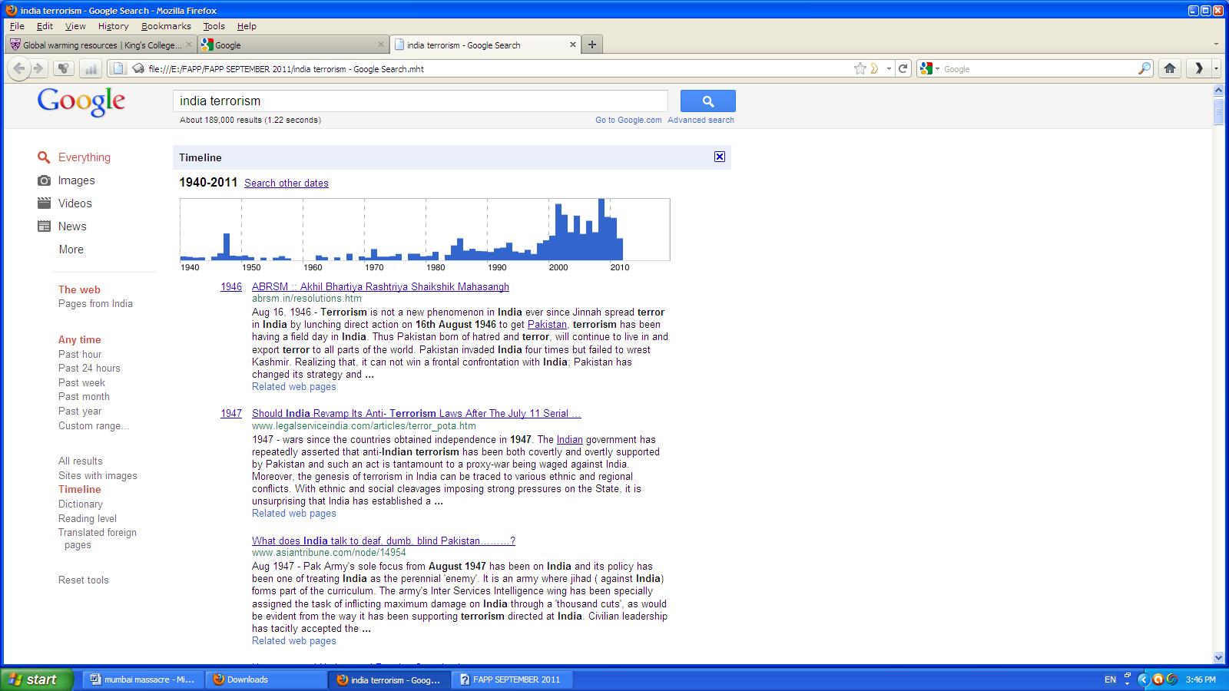Click the india terrorism search input field

coord(420,101)
